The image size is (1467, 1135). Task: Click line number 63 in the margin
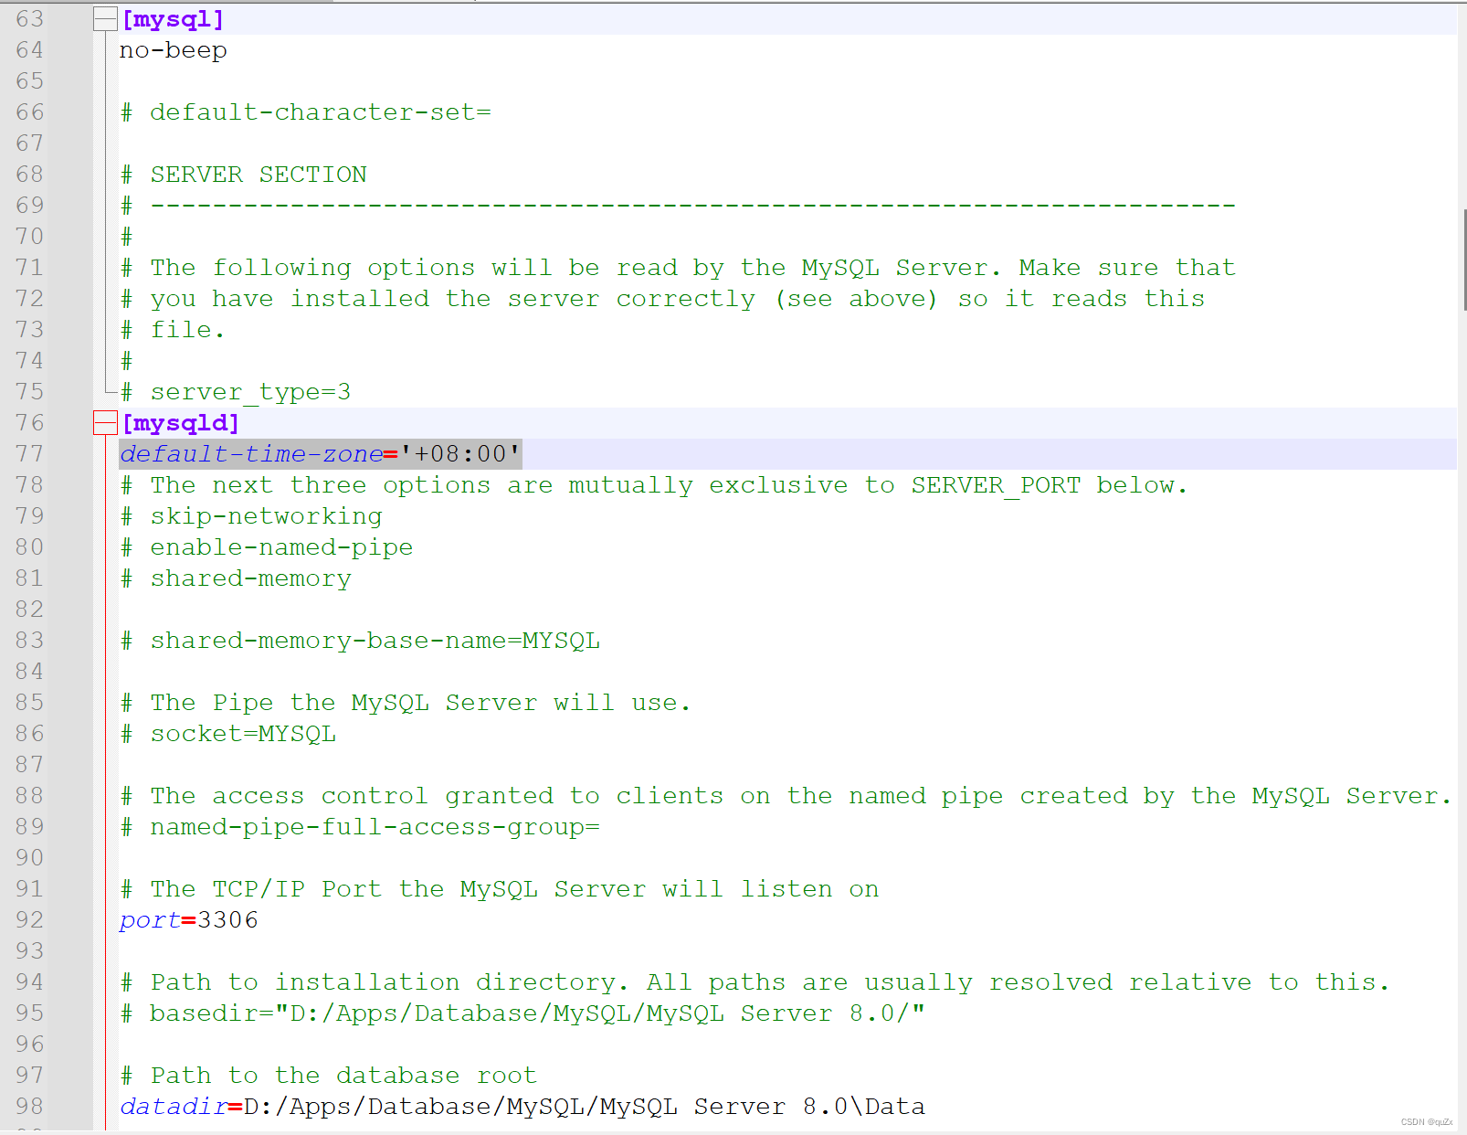[29, 19]
